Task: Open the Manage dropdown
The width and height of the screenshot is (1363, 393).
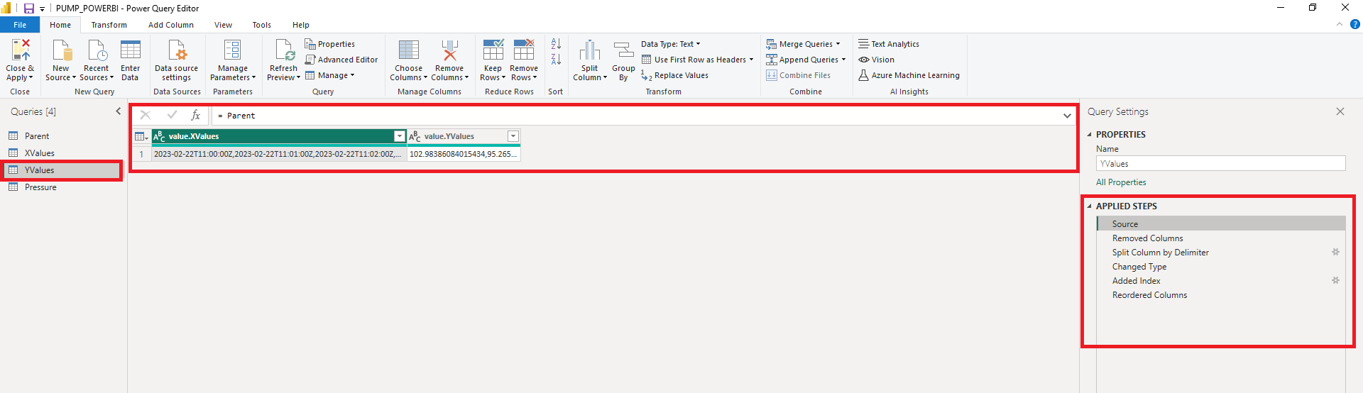Action: click(329, 75)
